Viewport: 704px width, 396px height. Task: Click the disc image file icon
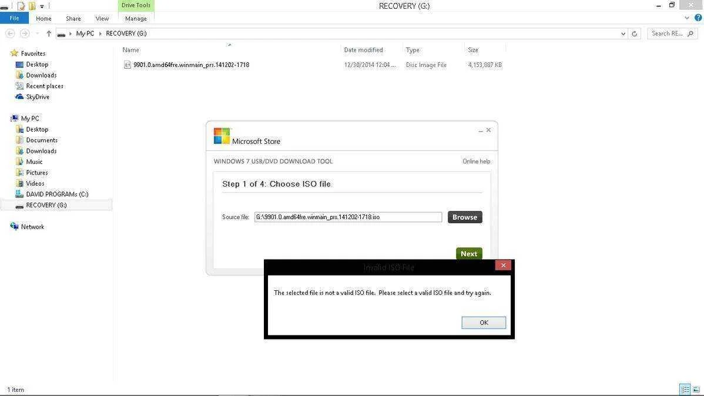tap(128, 65)
